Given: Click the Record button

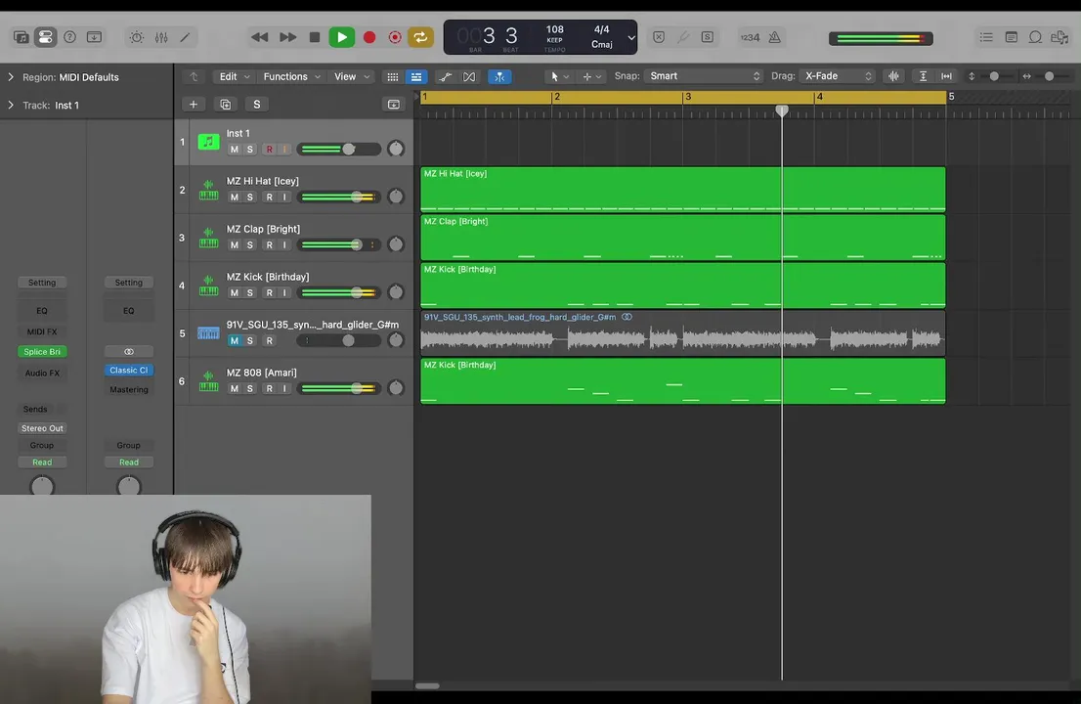Looking at the screenshot, I should click(369, 37).
